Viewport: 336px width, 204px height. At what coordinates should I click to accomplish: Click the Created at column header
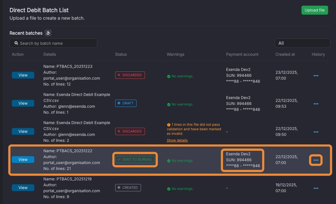285,54
